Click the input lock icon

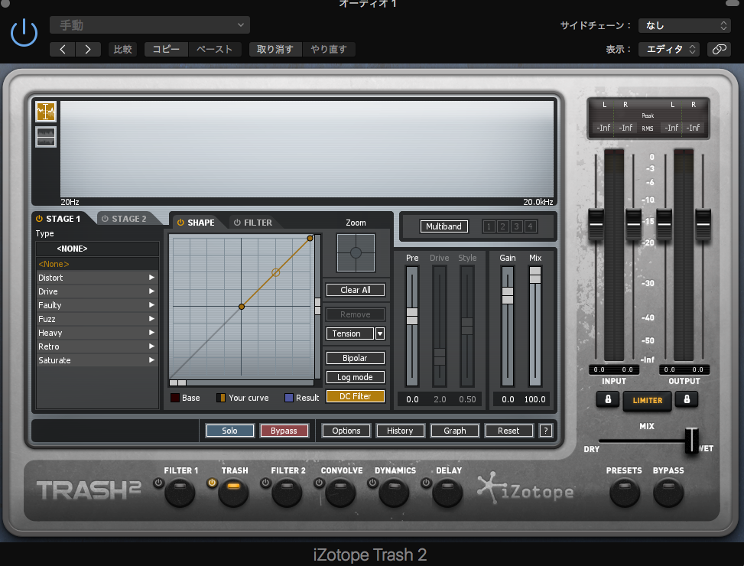tap(608, 399)
